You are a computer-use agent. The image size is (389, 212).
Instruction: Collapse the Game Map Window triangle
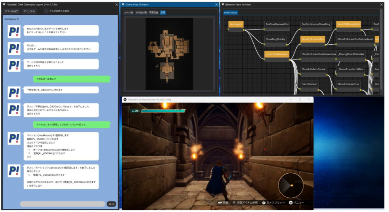[x=123, y=5]
